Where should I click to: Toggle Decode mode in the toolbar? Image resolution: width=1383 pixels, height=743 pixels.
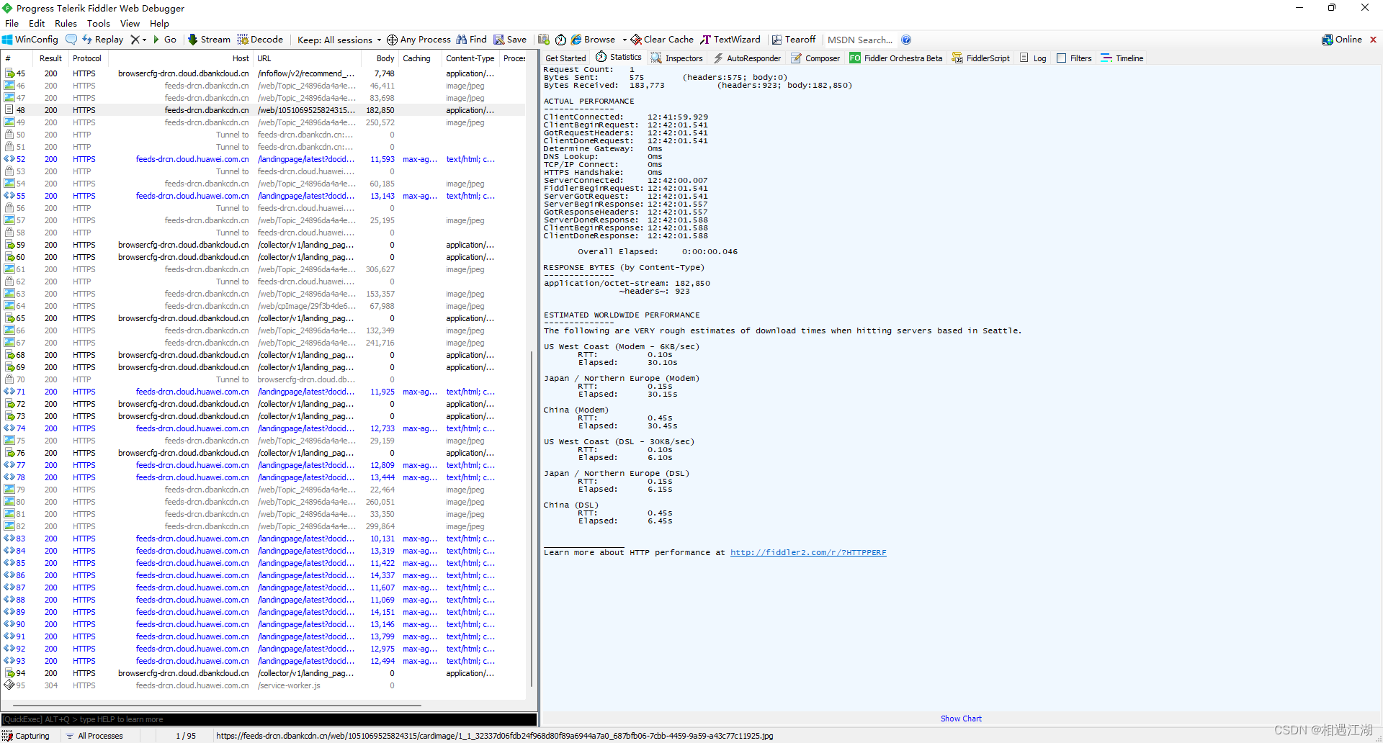(x=260, y=39)
